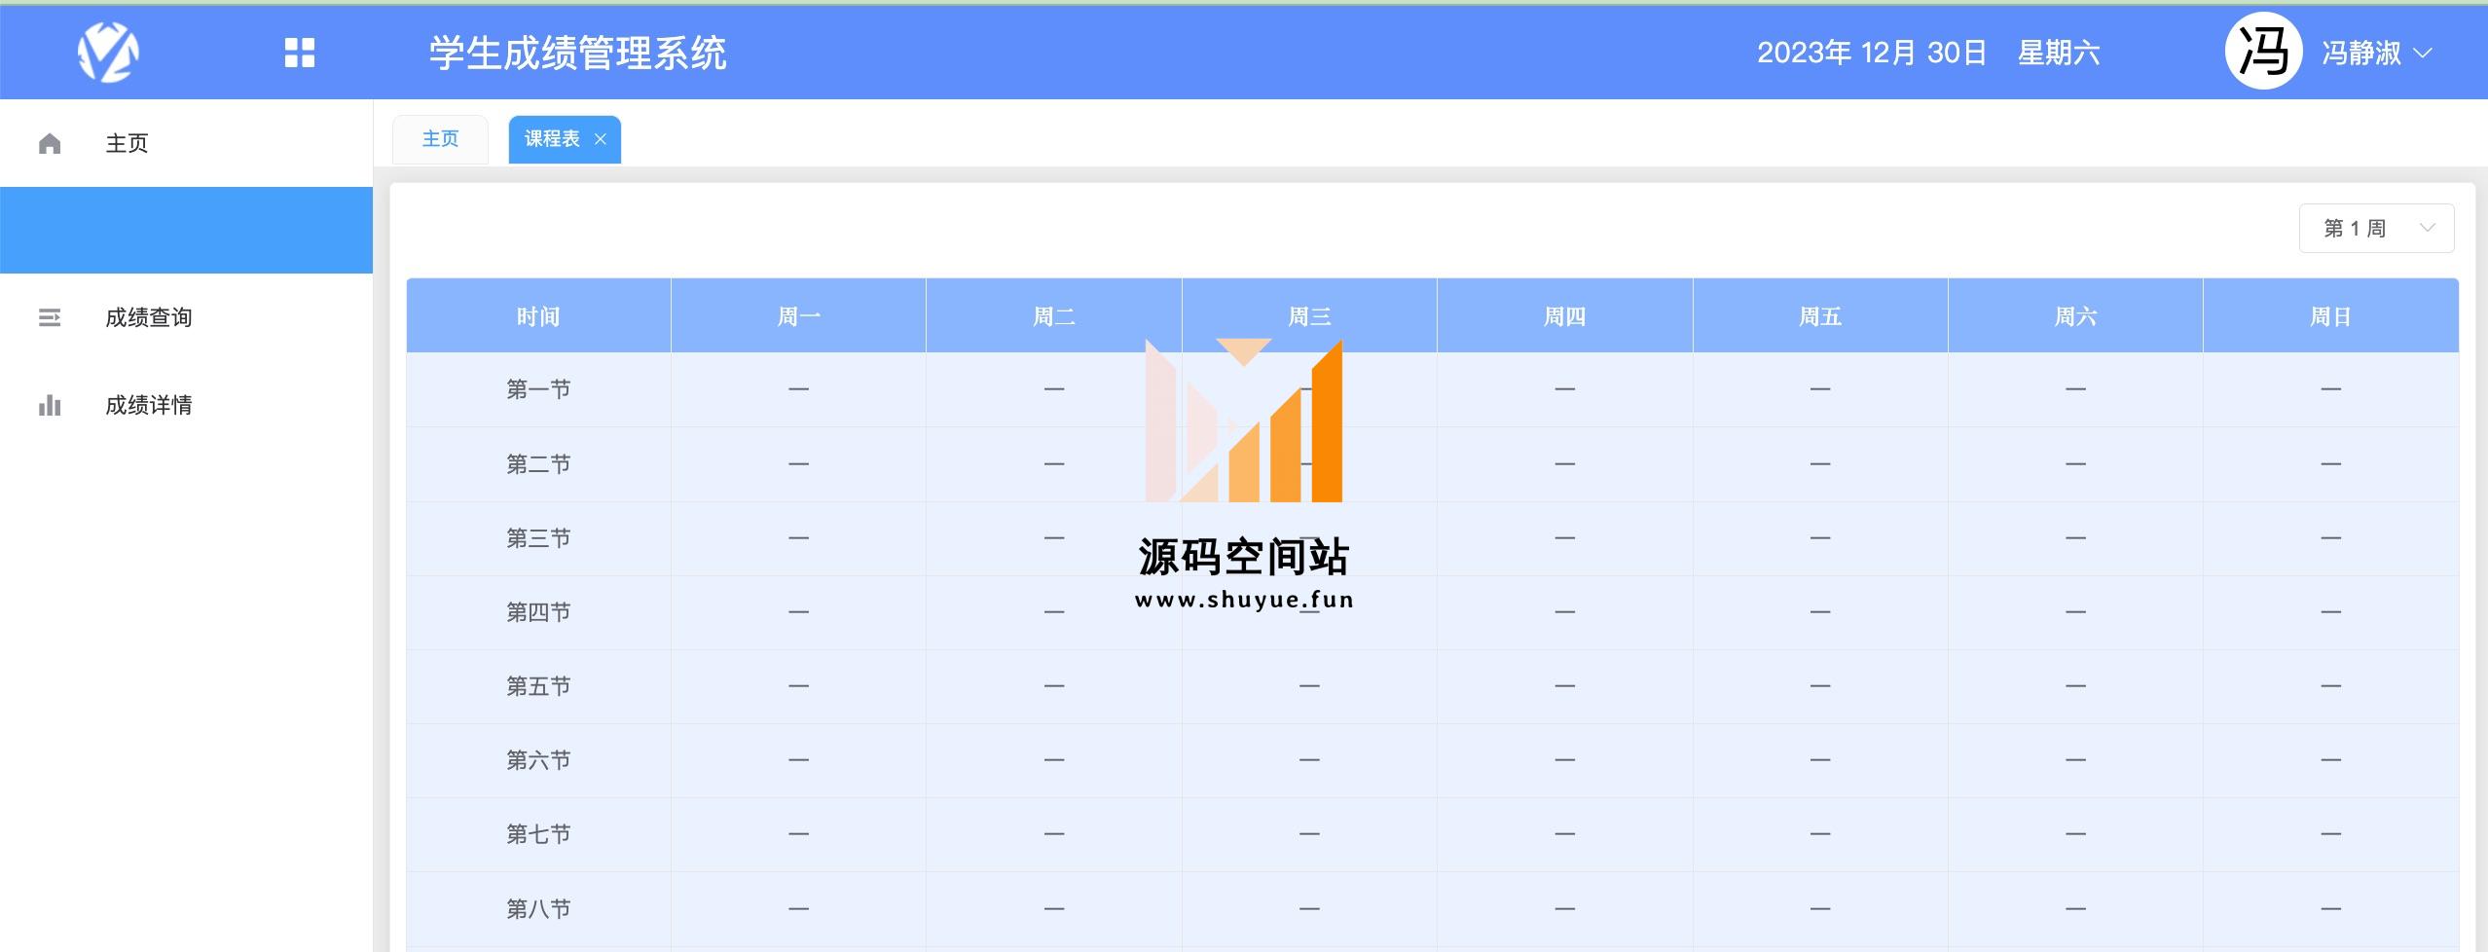Click the 冯 user avatar

[x=2263, y=52]
